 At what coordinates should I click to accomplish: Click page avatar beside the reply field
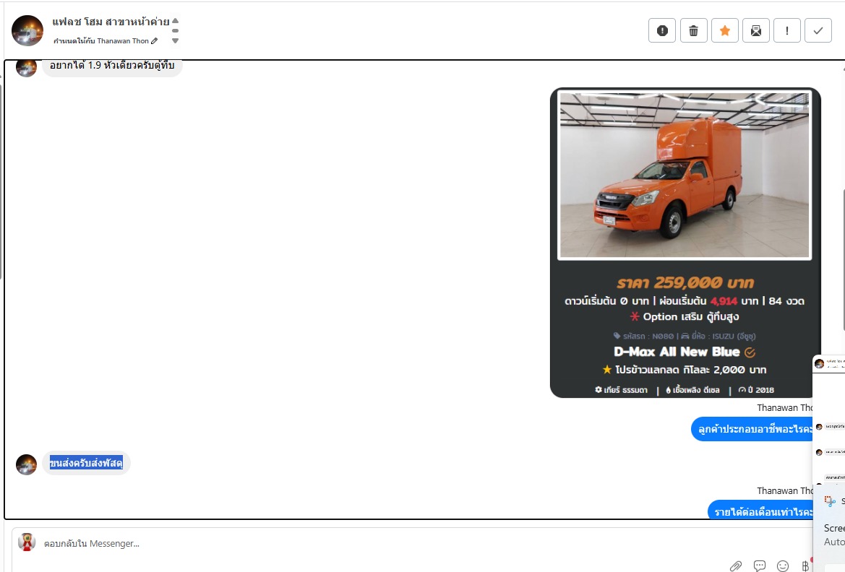(27, 542)
